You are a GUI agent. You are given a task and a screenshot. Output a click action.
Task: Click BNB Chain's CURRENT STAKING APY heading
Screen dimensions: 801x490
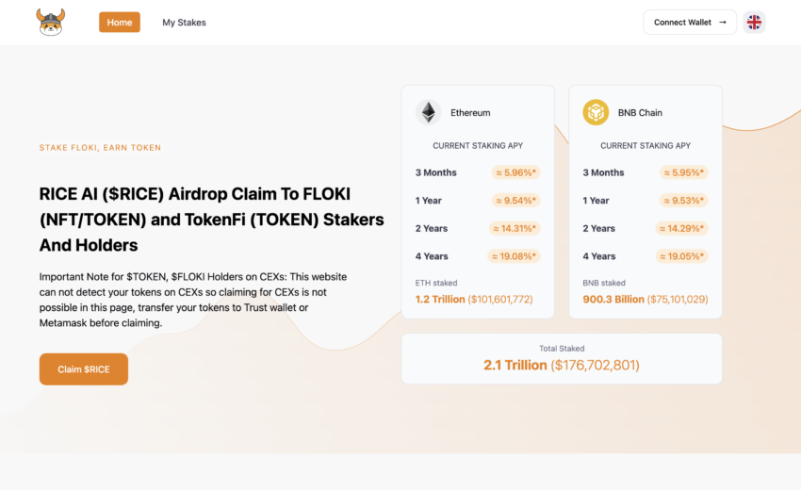[646, 146]
